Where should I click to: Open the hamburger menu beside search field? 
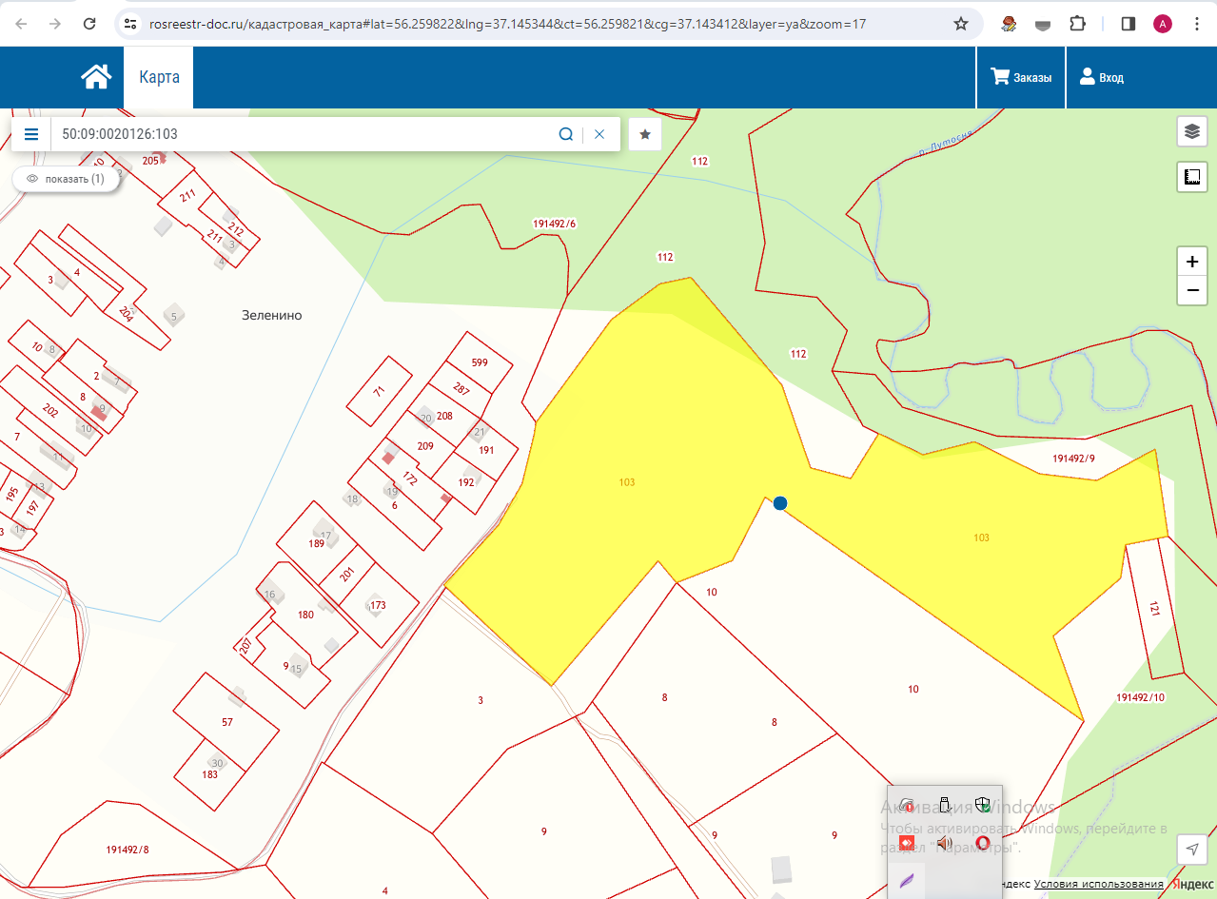pyautogui.click(x=31, y=134)
